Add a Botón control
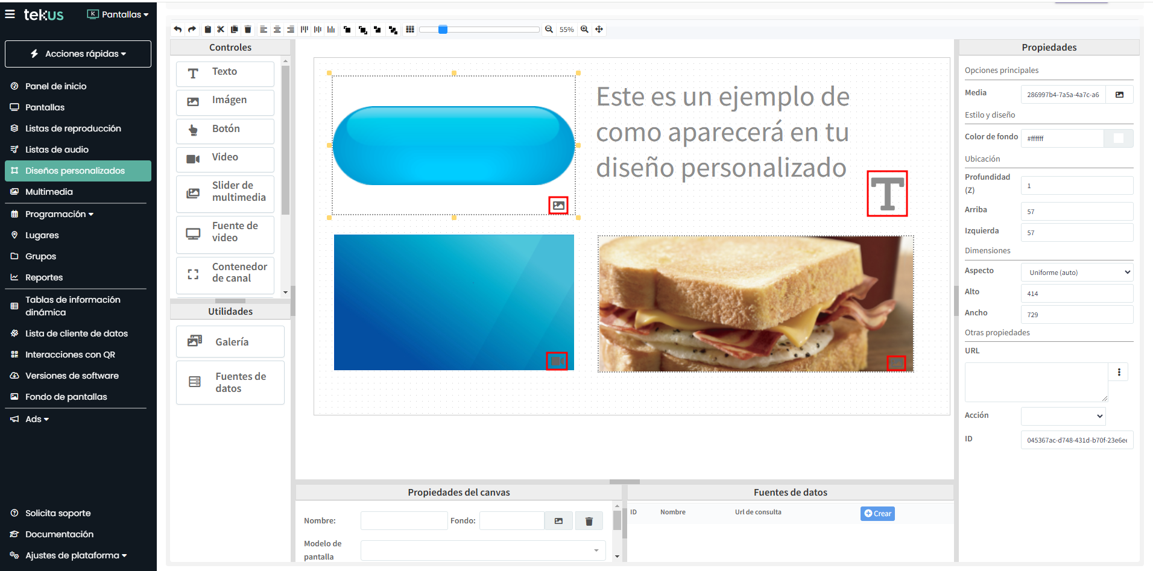The height and width of the screenshot is (571, 1153). [x=225, y=129]
